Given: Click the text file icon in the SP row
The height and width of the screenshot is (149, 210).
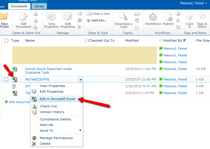Looking at the screenshot, I should [x=14, y=86].
